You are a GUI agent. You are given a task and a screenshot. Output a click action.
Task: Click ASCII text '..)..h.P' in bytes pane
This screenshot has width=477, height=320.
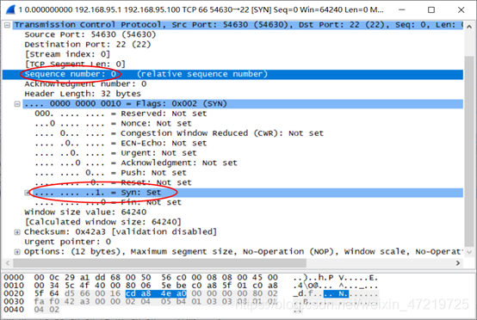pyautogui.click(x=313, y=278)
